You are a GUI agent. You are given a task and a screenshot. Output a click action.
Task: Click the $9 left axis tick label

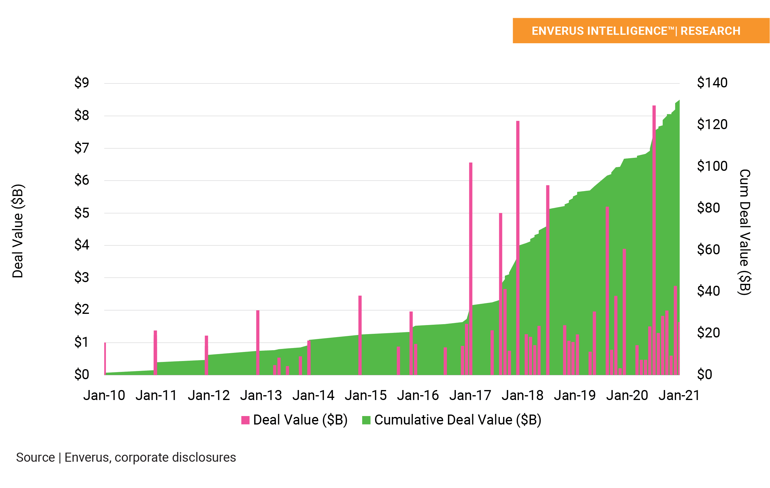point(82,83)
